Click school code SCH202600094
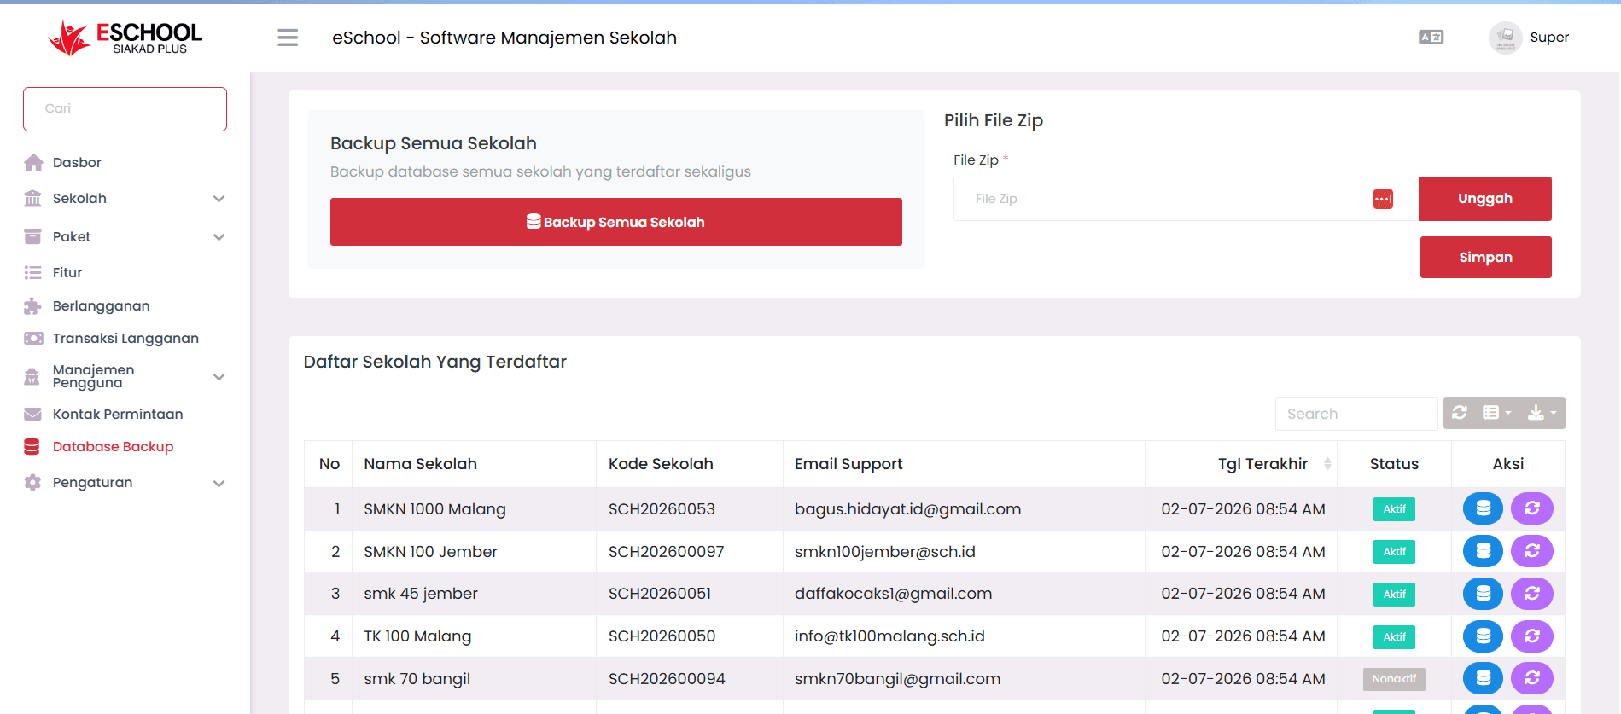Image resolution: width=1621 pixels, height=714 pixels. [x=667, y=679]
